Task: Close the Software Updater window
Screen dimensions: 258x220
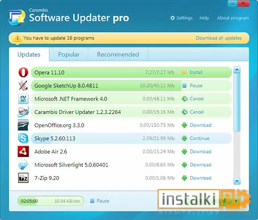Action: [243, 3]
